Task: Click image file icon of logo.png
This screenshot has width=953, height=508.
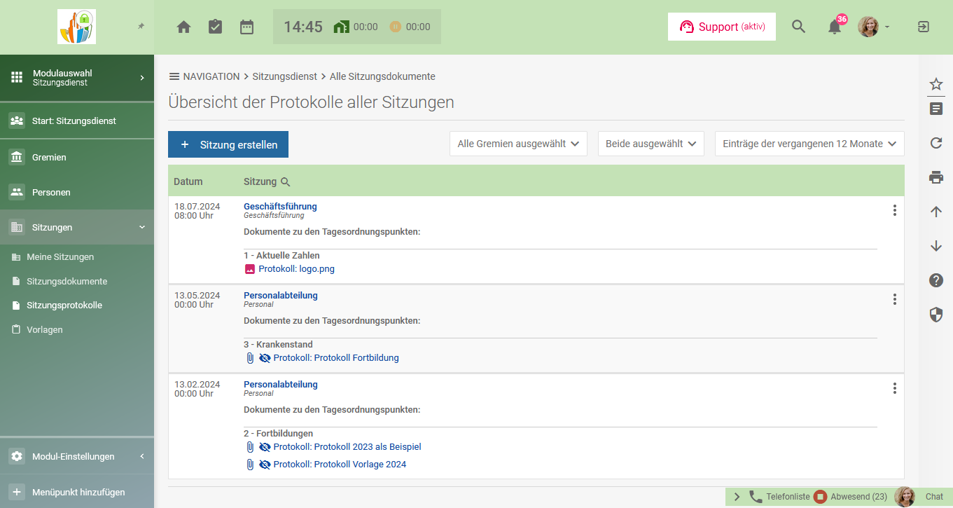Action: [250, 269]
